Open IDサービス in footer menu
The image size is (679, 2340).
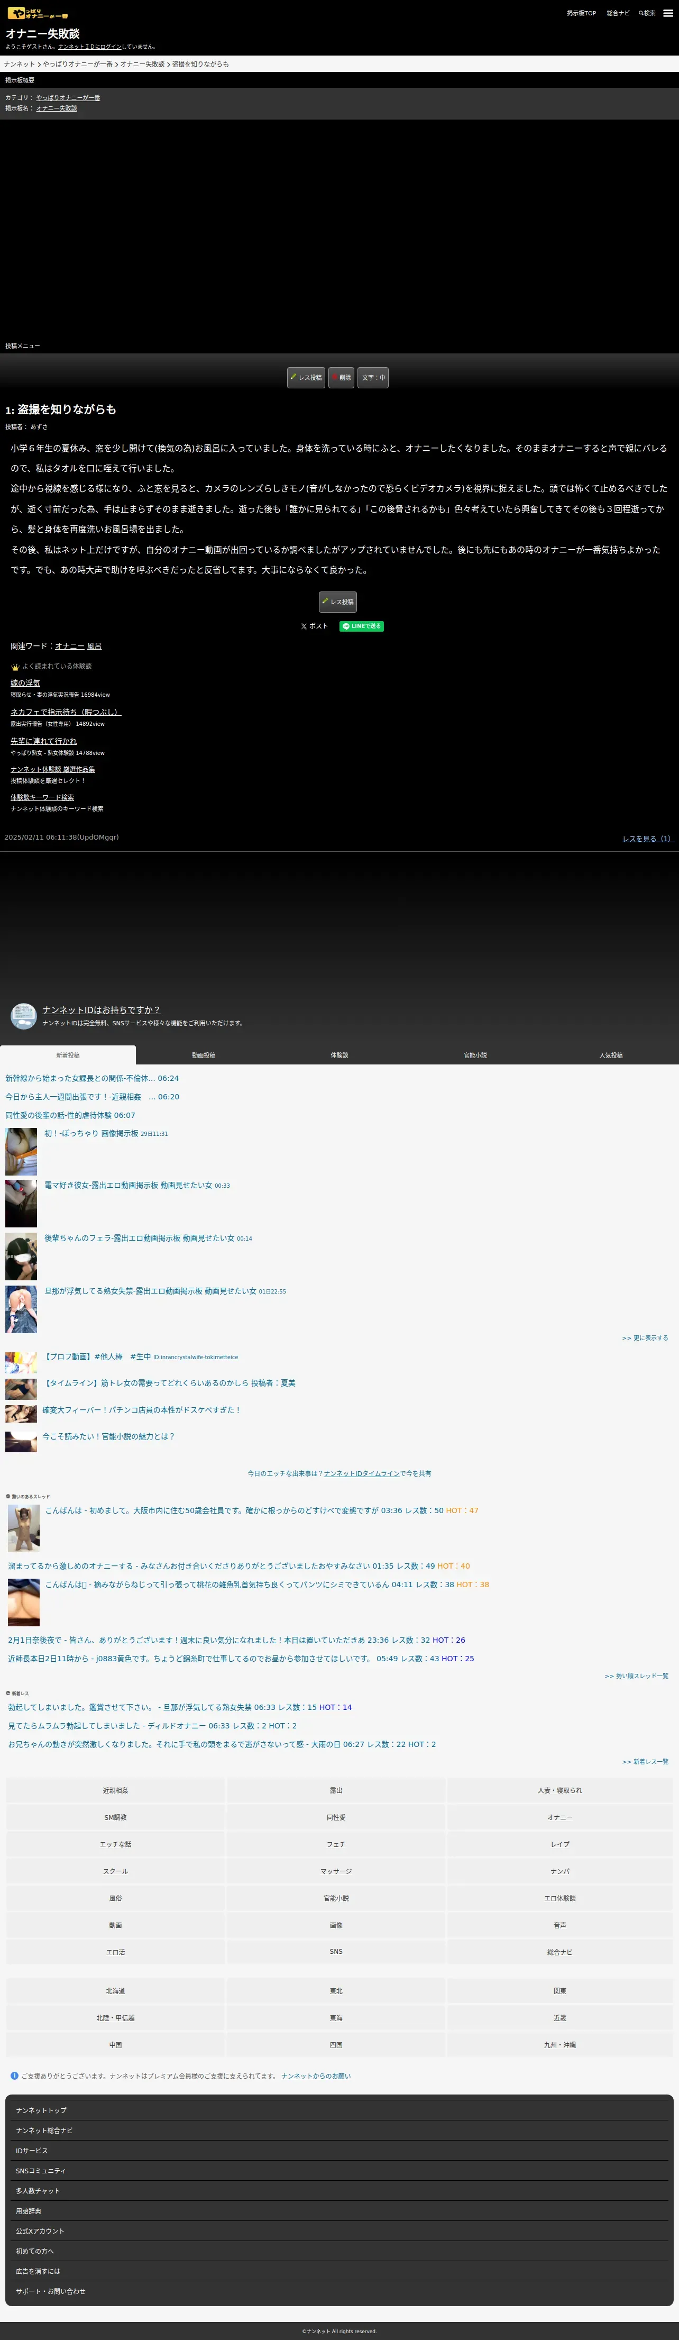point(339,2150)
